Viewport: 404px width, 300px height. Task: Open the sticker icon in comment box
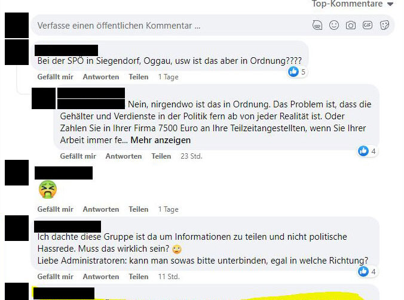click(x=384, y=25)
